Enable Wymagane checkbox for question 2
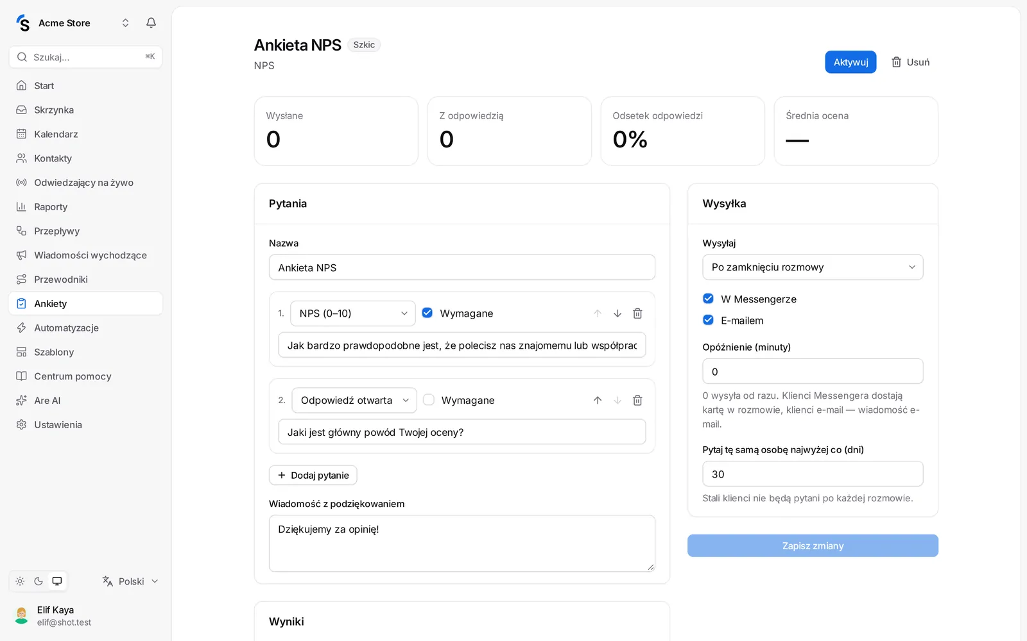Screen dimensions: 1027x641 point(429,399)
